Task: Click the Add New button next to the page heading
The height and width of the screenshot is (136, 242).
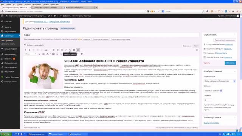Action: (x=67, y=28)
